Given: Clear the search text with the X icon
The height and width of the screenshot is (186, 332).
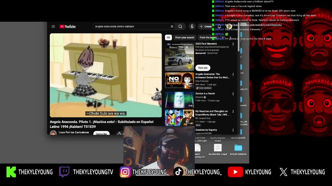Looking at the screenshot, I should [x=172, y=26].
